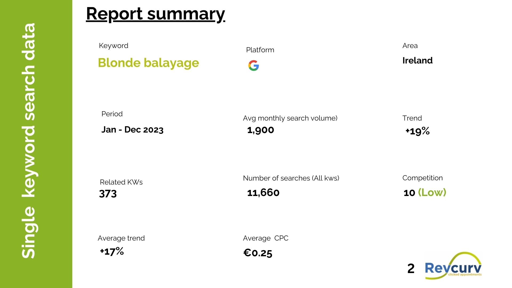Click the Blonde balayage keyword text
Image resolution: width=512 pixels, height=288 pixels.
pos(148,63)
